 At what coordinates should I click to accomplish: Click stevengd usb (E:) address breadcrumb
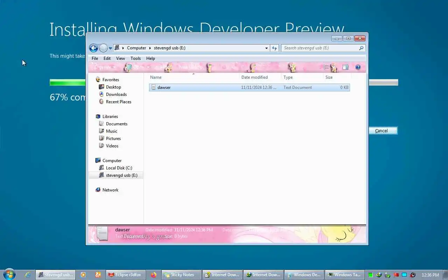[170, 48]
